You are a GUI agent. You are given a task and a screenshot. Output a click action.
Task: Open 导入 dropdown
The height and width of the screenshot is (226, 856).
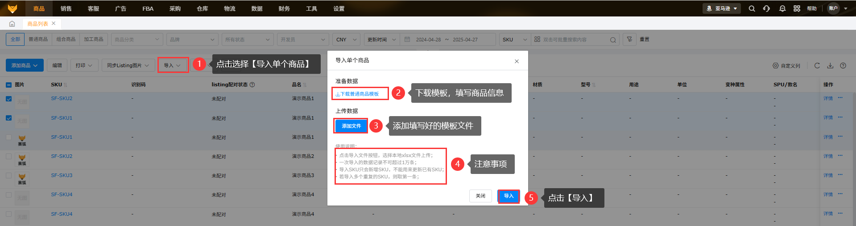[172, 65]
